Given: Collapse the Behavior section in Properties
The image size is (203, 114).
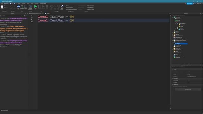Looking at the screenshot, I should tap(173, 79).
